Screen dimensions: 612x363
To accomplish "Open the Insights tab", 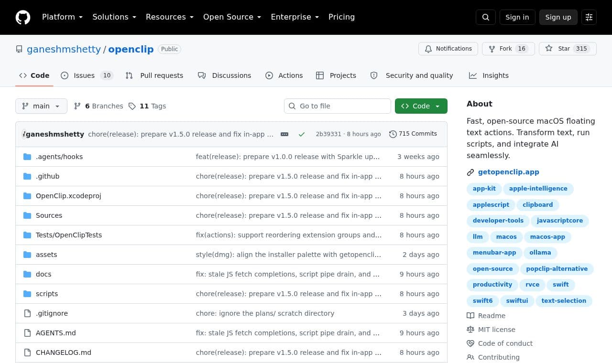I will click(x=489, y=75).
